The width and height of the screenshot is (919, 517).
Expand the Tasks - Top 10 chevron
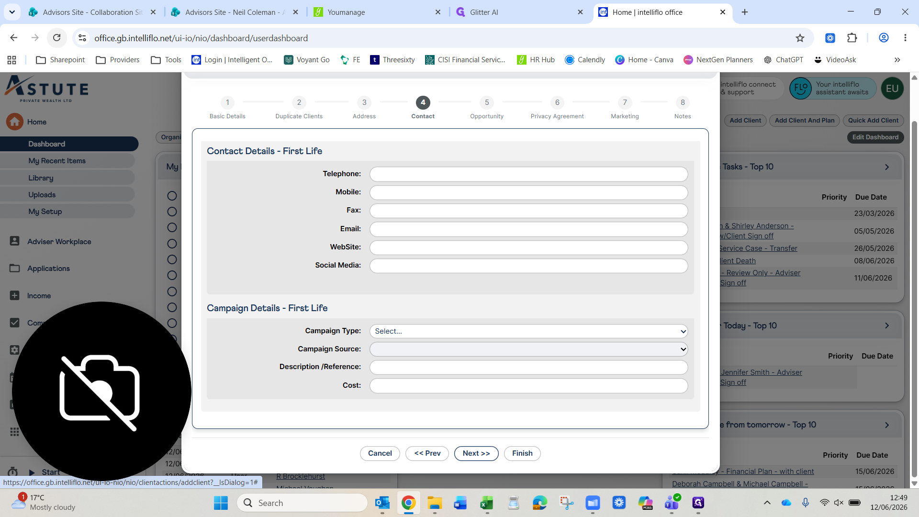pos(887,167)
